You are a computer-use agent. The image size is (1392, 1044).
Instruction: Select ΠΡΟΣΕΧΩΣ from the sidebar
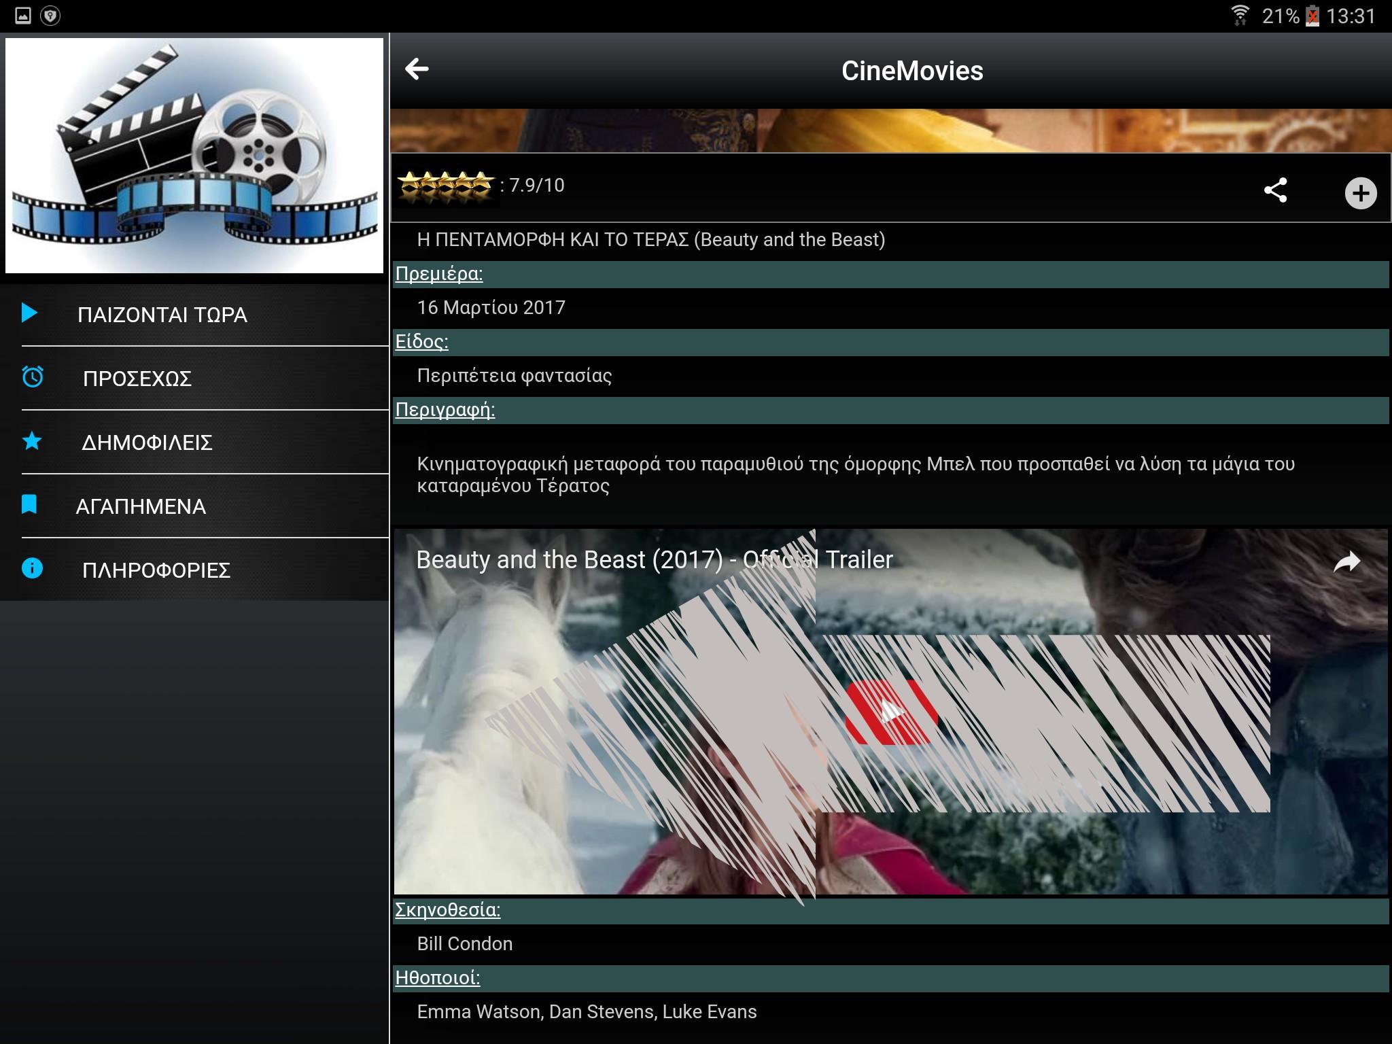click(x=137, y=379)
